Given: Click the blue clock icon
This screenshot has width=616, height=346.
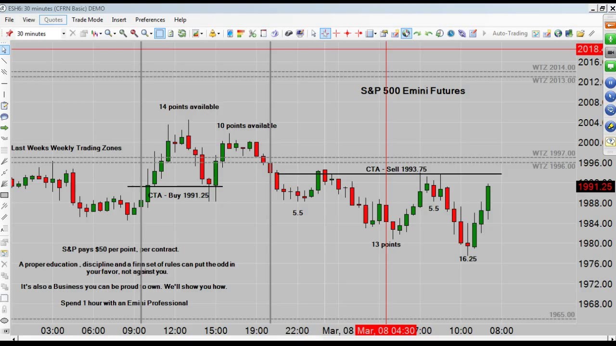Looking at the screenshot, I should tap(451, 33).
